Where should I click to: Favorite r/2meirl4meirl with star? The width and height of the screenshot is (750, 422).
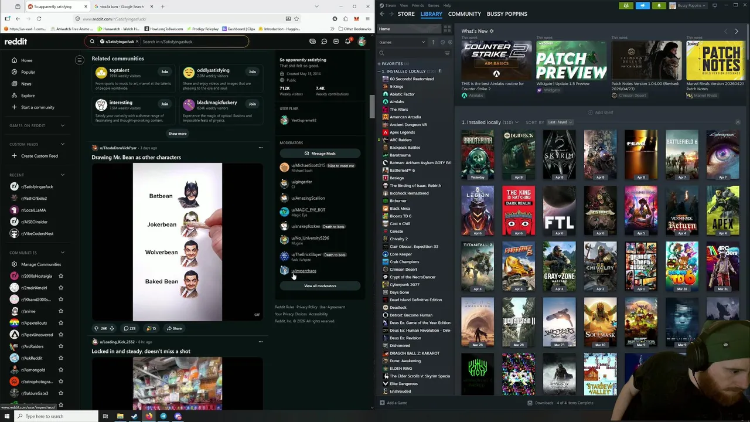[60, 288]
